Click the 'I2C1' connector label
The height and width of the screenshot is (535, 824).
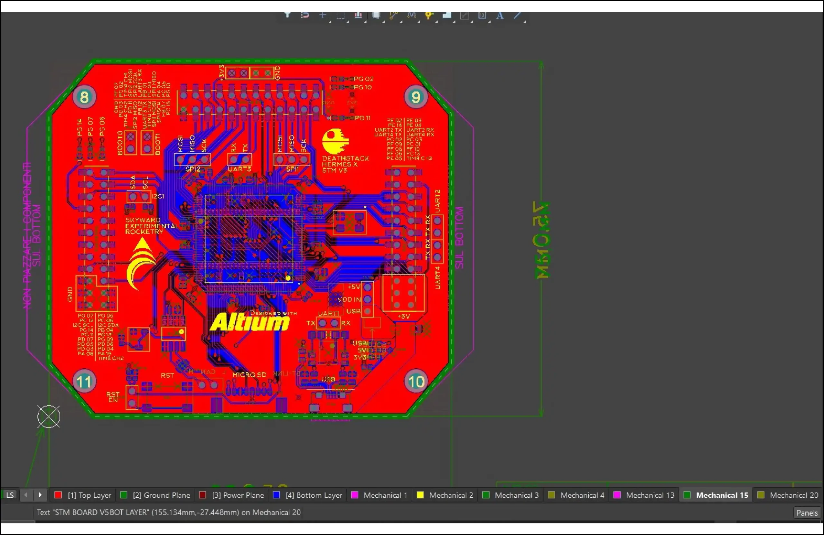click(x=158, y=196)
